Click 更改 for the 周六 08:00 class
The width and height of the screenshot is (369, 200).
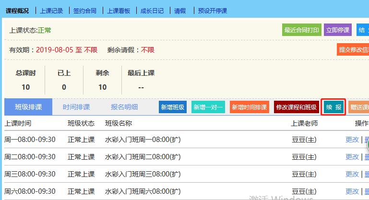click(x=352, y=191)
